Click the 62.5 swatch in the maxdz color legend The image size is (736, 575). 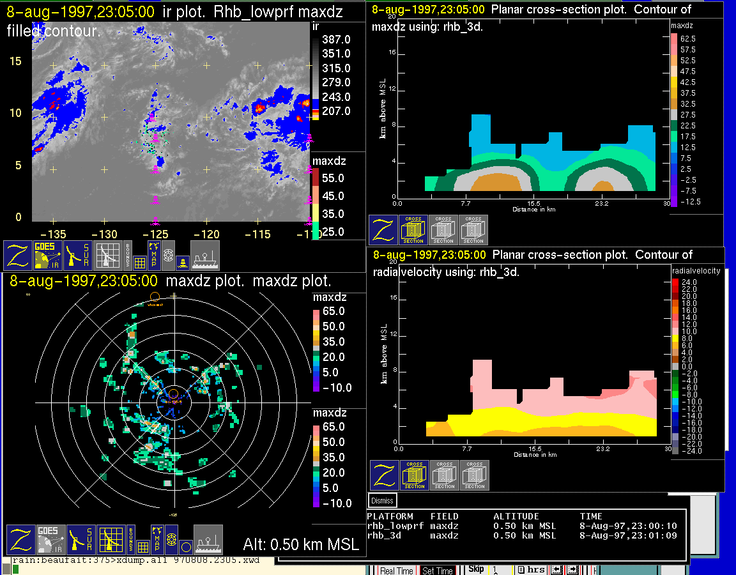[x=673, y=39]
